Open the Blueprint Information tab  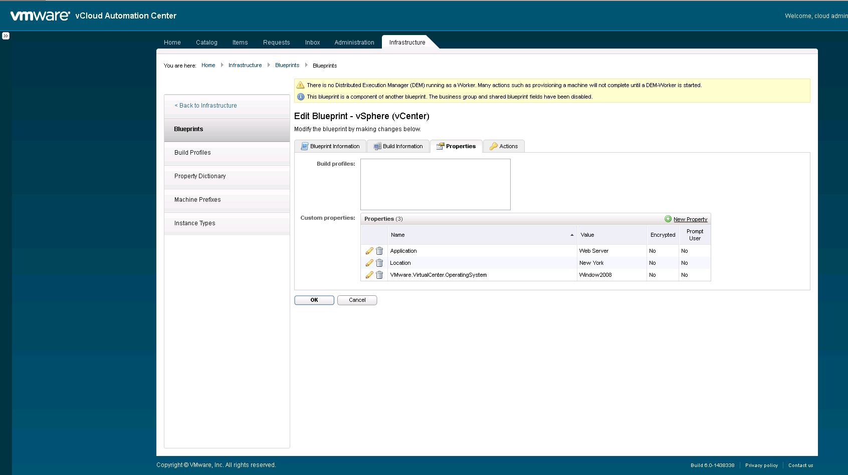[330, 146]
